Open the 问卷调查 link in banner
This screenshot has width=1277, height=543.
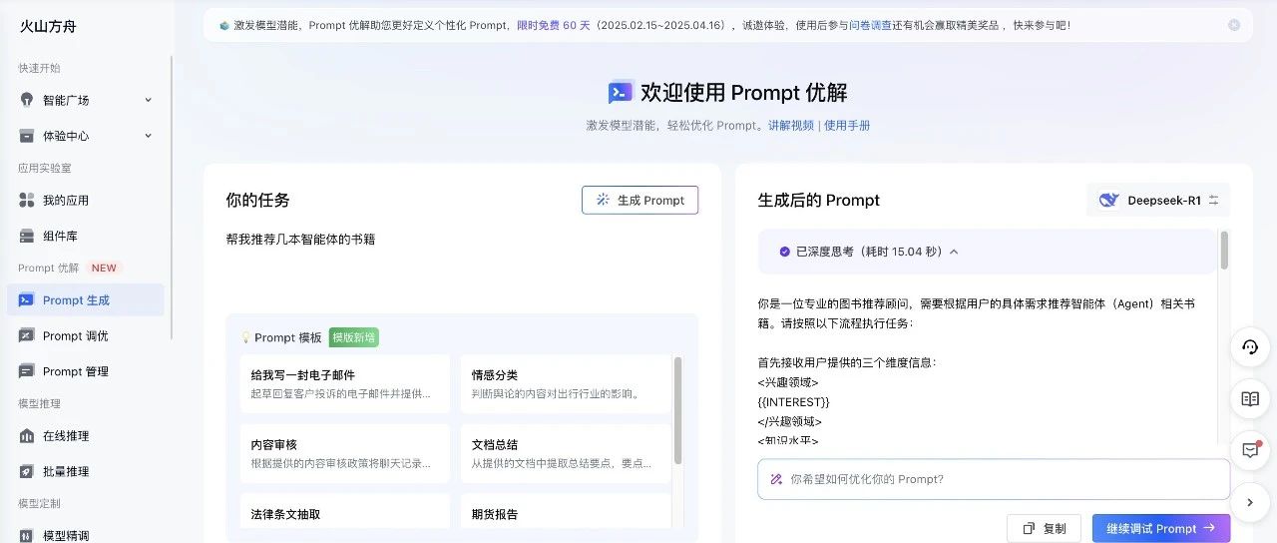coord(871,25)
